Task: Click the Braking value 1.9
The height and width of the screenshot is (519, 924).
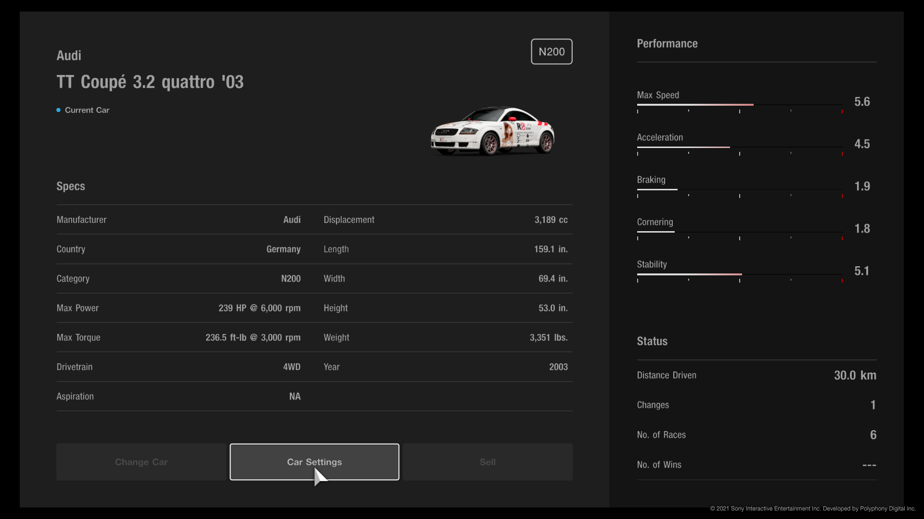Action: coord(862,186)
